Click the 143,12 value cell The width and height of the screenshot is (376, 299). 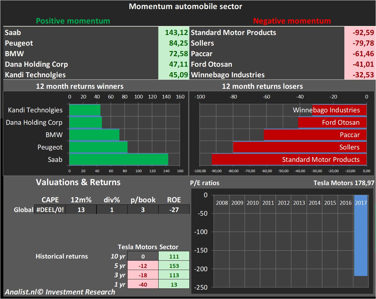(x=173, y=32)
